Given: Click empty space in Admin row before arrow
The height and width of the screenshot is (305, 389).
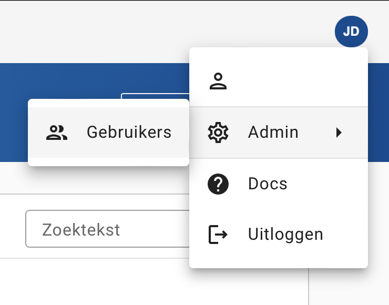Looking at the screenshot, I should (315, 133).
